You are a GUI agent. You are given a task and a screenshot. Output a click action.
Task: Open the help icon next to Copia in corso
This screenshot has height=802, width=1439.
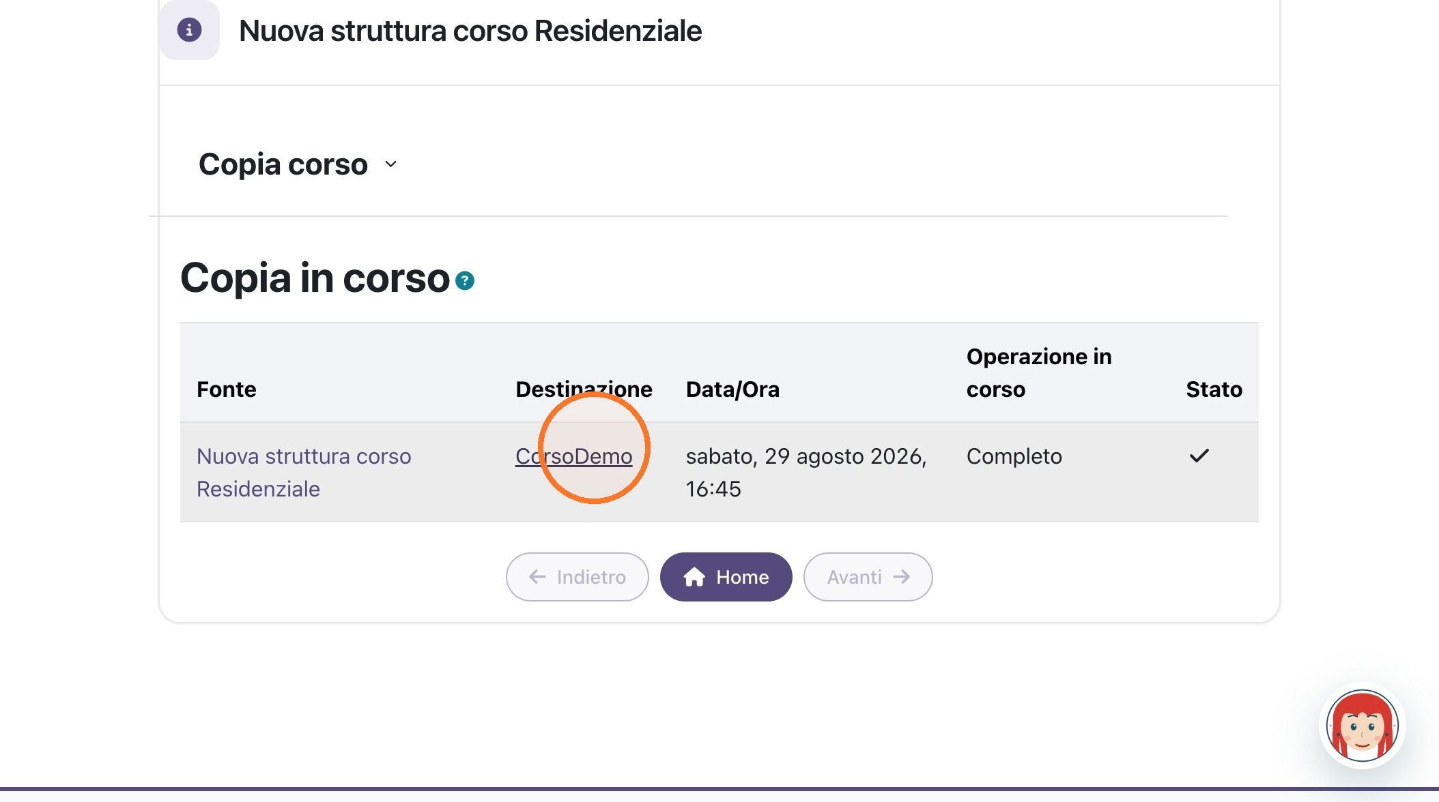[x=465, y=280]
